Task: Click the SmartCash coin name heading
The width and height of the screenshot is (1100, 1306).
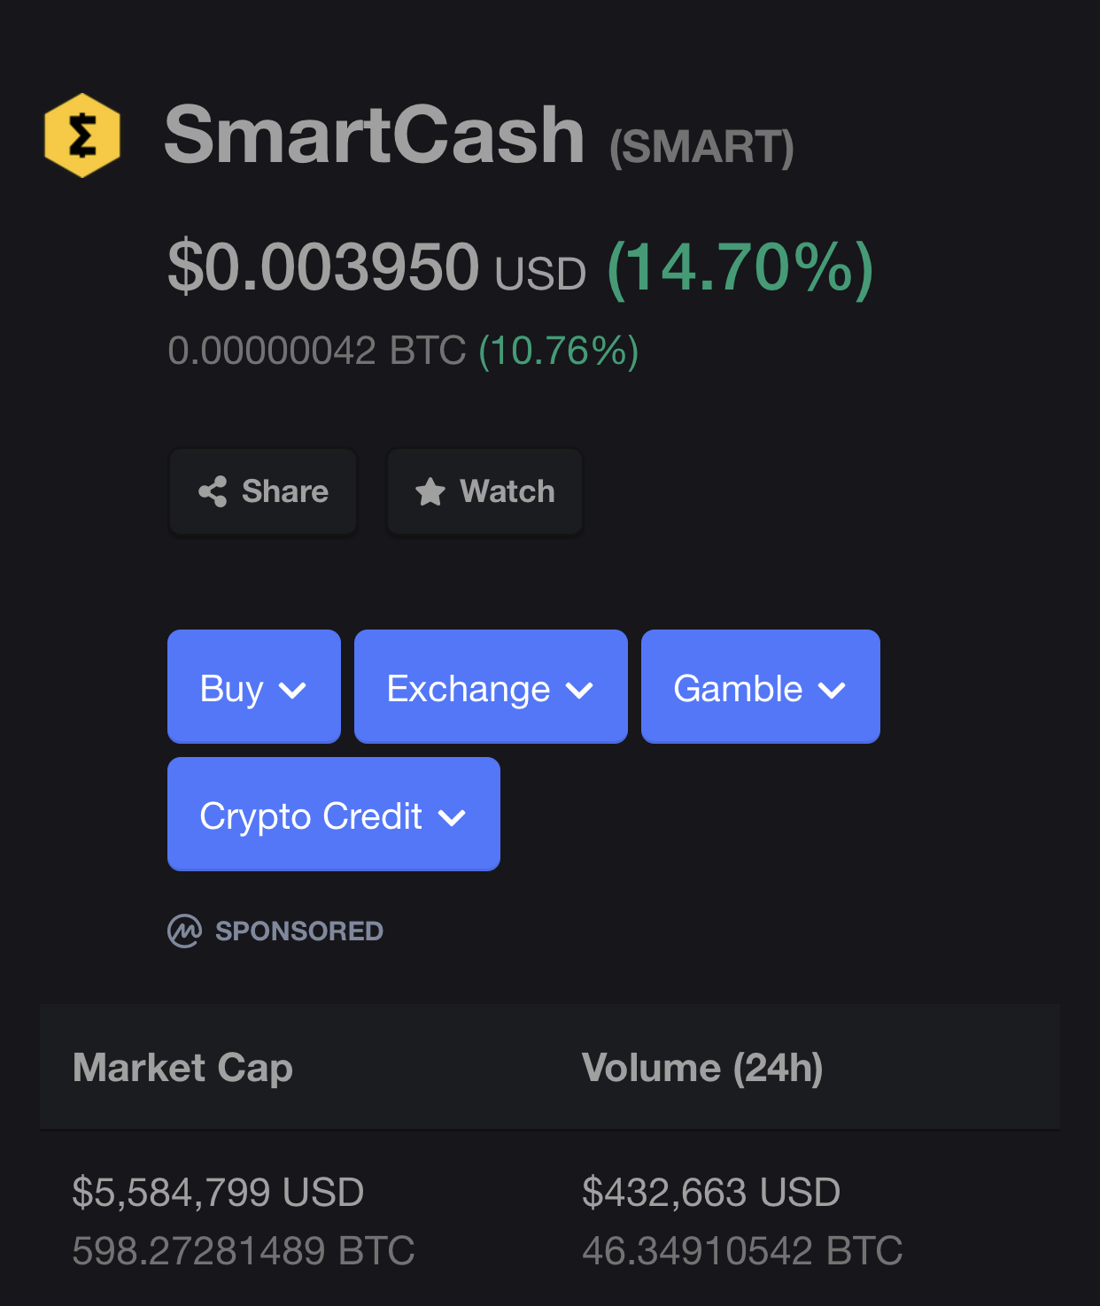Action: [375, 135]
